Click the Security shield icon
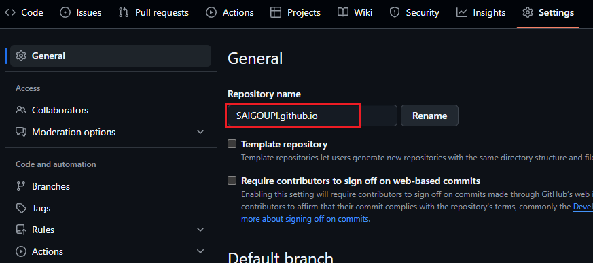 coord(395,12)
